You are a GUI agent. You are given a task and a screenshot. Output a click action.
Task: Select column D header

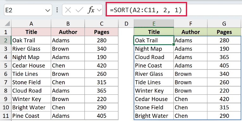pyautogui.click(x=126, y=24)
